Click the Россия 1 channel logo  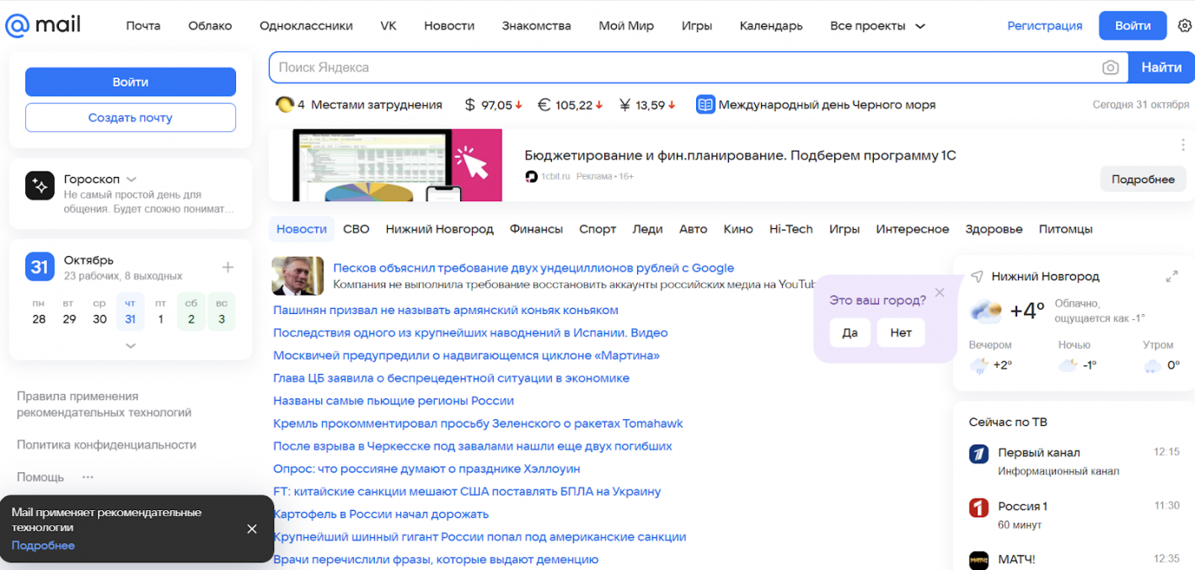(x=978, y=508)
